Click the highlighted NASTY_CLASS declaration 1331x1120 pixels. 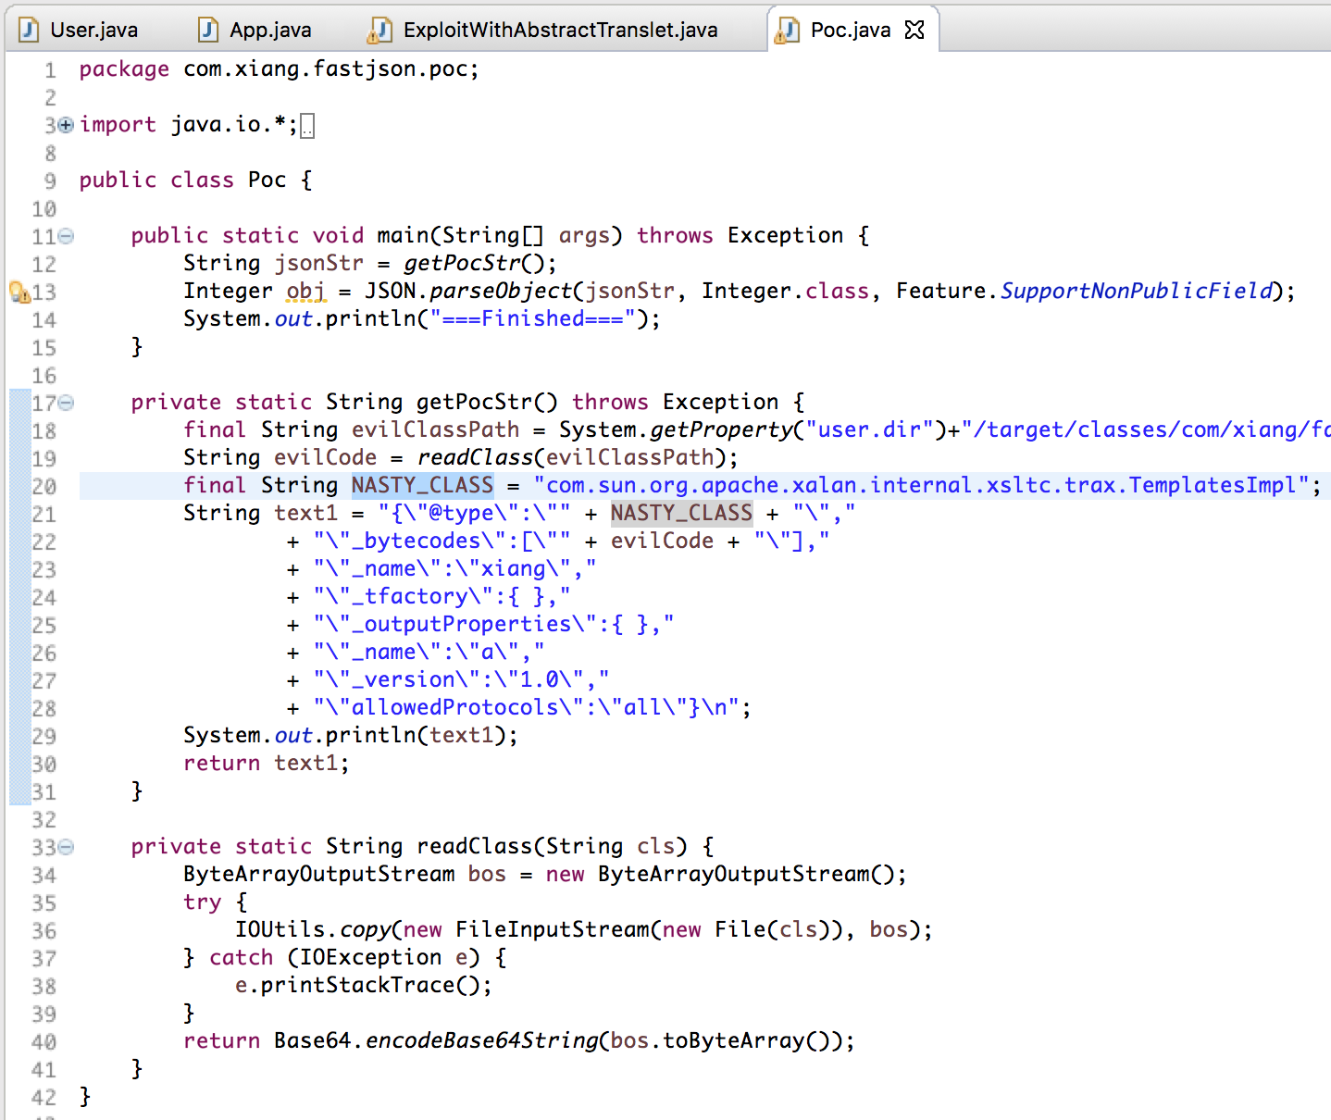422,485
